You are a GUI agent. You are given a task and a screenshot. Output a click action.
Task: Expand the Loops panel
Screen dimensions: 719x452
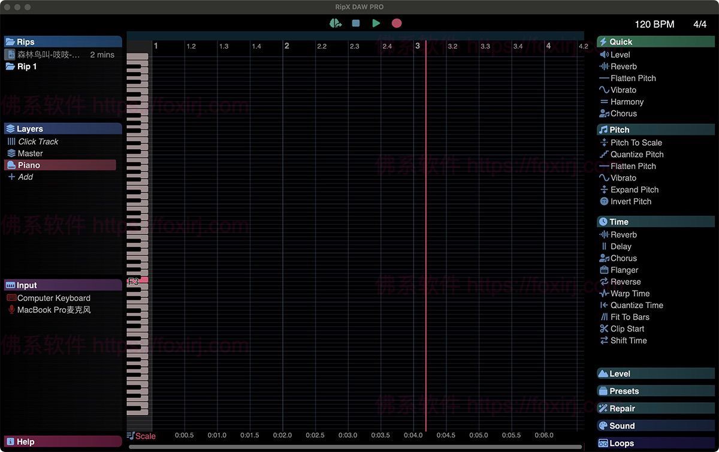(x=655, y=443)
